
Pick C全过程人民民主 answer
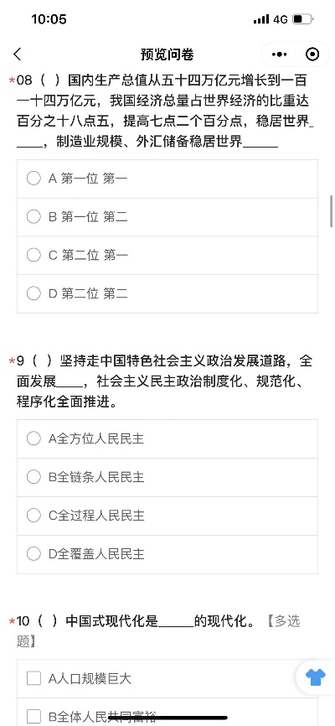click(x=167, y=516)
